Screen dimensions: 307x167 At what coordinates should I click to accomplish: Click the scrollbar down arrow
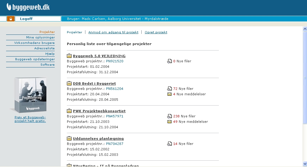(x=305, y=164)
